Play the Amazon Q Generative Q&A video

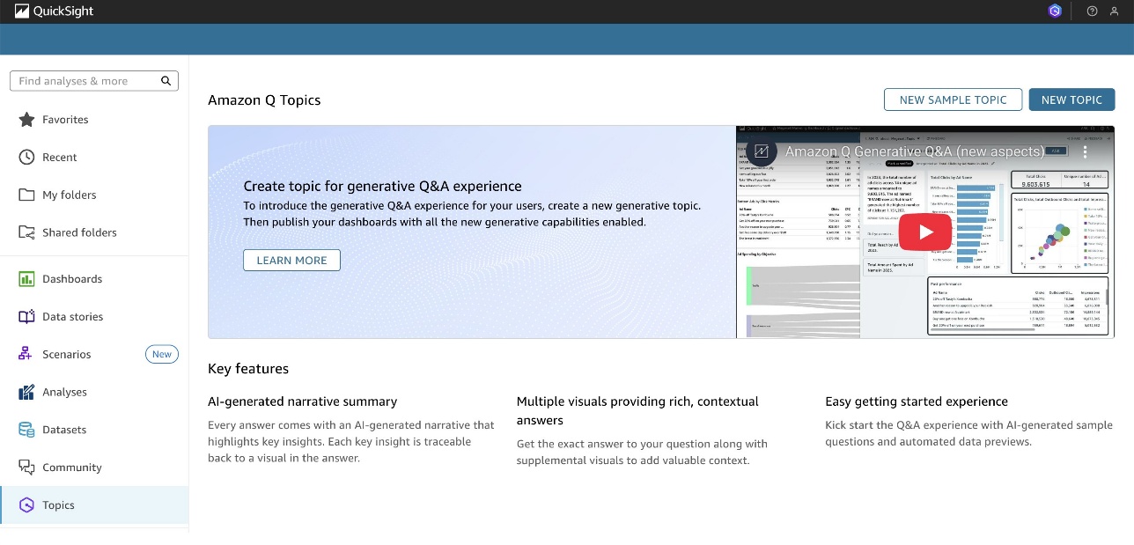click(x=924, y=232)
